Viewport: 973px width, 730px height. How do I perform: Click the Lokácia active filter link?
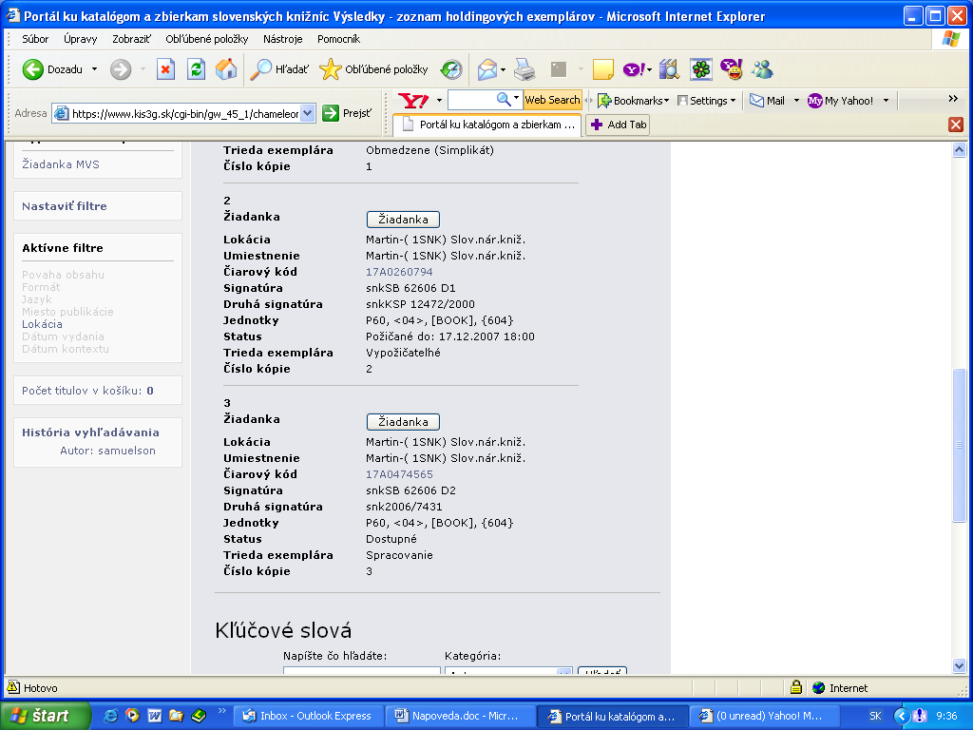(x=42, y=324)
